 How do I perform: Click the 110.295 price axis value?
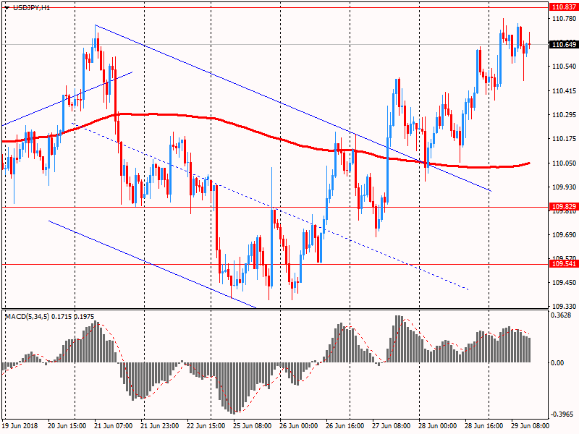pos(564,115)
